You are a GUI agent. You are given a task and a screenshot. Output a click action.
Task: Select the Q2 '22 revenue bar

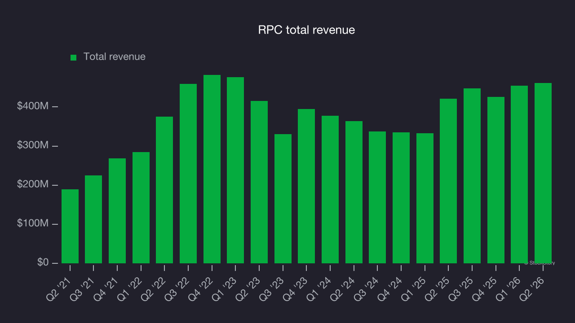(164, 190)
